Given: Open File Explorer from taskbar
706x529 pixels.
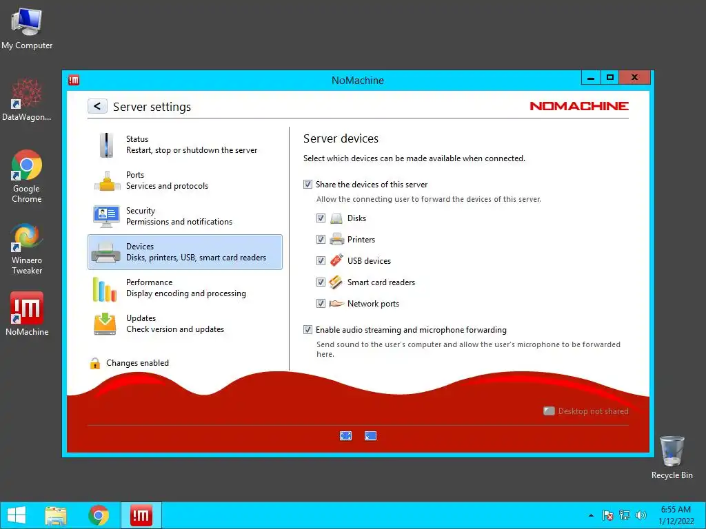Looking at the screenshot, I should point(56,515).
